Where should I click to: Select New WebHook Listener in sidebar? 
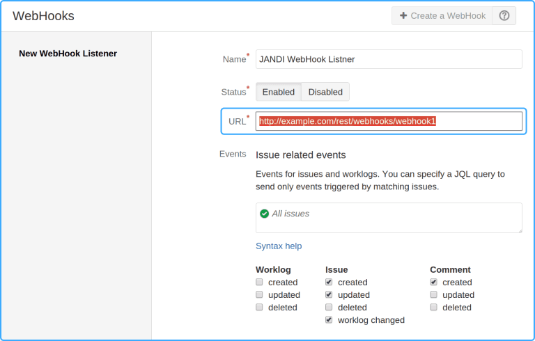click(68, 53)
